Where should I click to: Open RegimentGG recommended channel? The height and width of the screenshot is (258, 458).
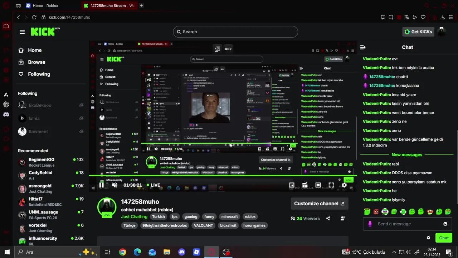tap(51, 162)
